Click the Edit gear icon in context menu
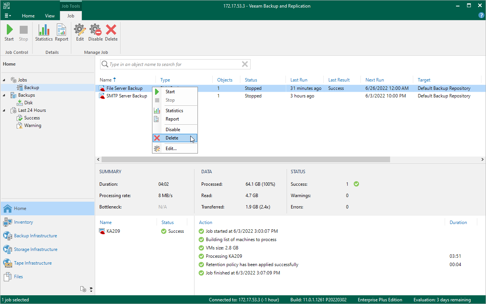Image resolution: width=486 pixels, height=304 pixels. click(x=157, y=149)
